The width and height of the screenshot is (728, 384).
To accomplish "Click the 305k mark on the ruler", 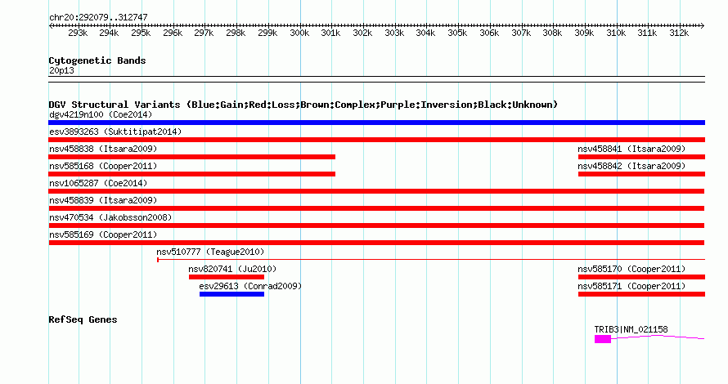I will [x=457, y=33].
